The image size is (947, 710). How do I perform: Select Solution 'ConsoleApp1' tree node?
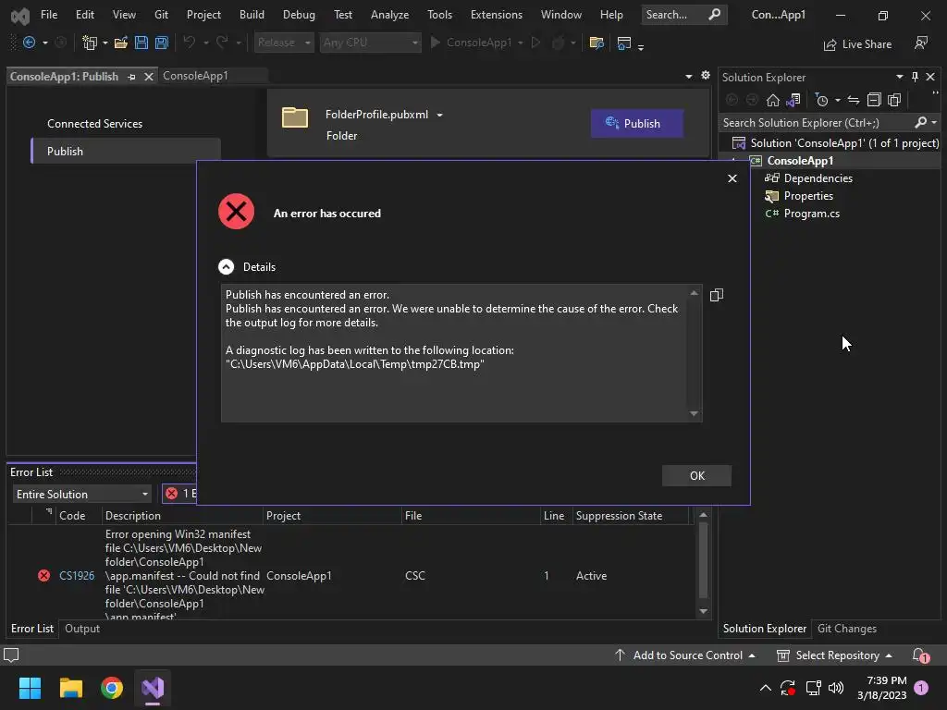835,143
